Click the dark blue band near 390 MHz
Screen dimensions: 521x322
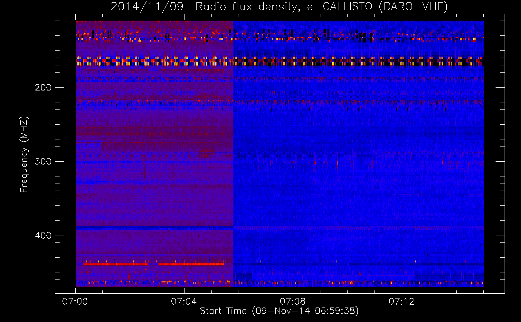pos(154,228)
